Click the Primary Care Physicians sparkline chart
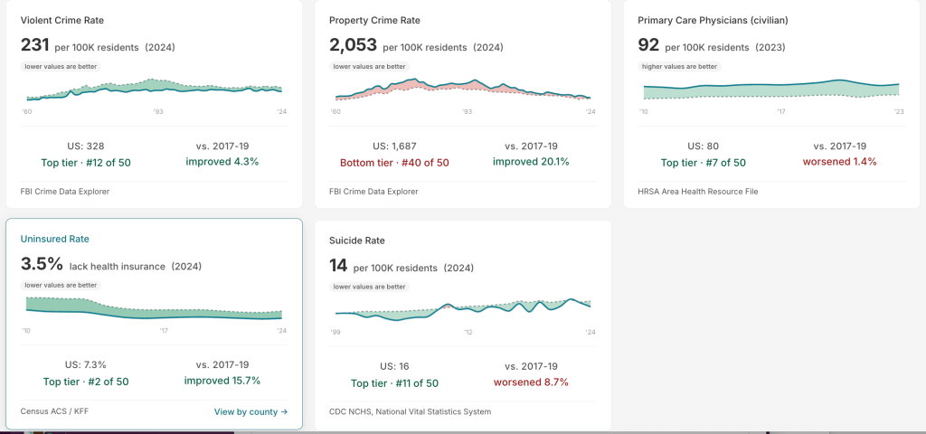The width and height of the screenshot is (926, 434). tap(771, 90)
